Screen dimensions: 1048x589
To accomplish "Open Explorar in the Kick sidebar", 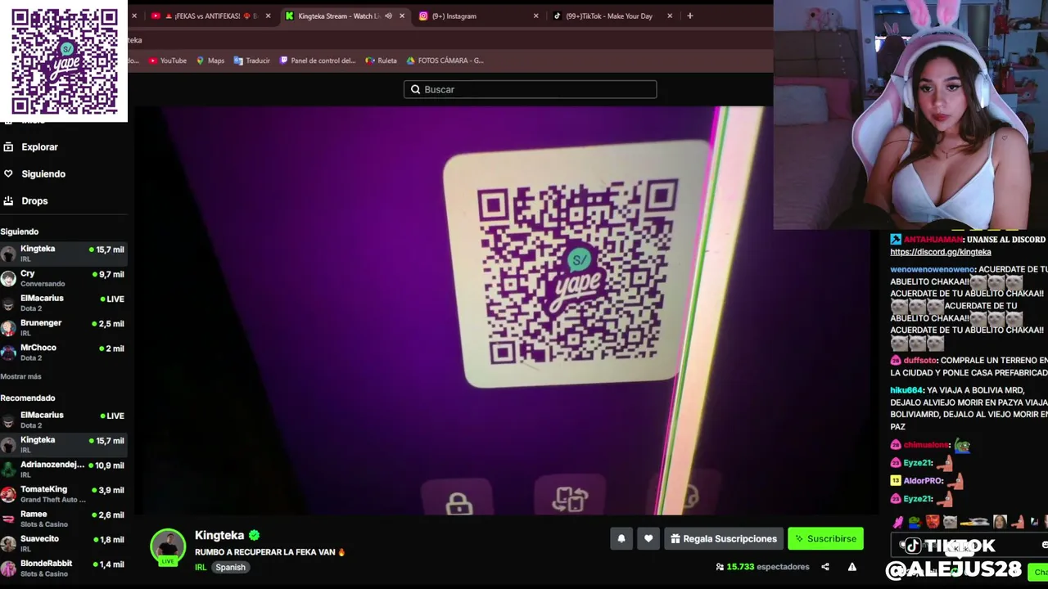I will [x=39, y=147].
